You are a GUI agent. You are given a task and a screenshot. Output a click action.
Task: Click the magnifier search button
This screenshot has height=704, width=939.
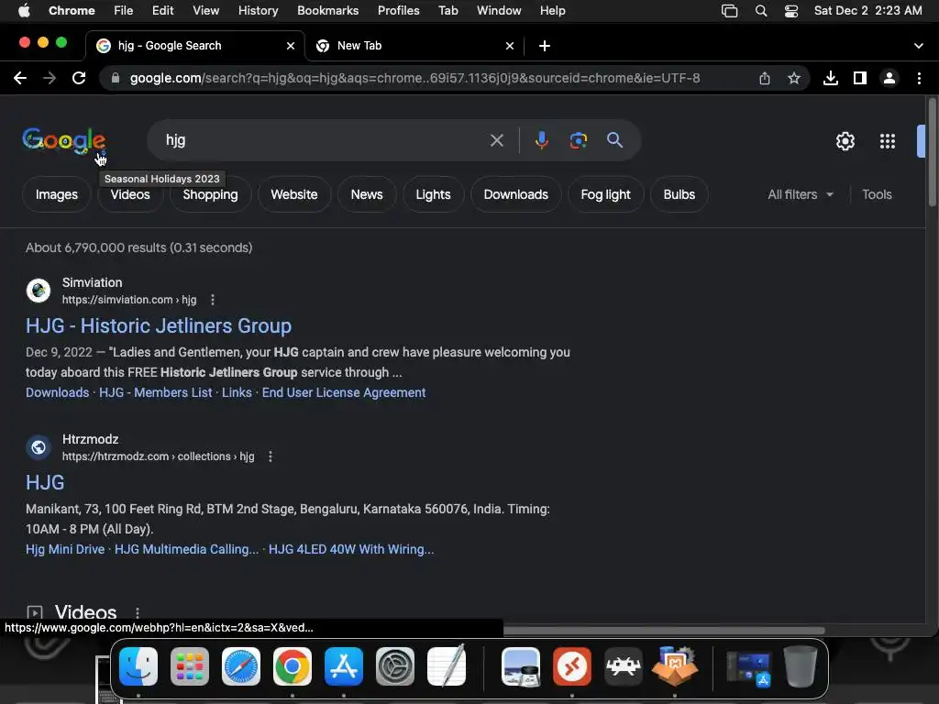pos(614,140)
